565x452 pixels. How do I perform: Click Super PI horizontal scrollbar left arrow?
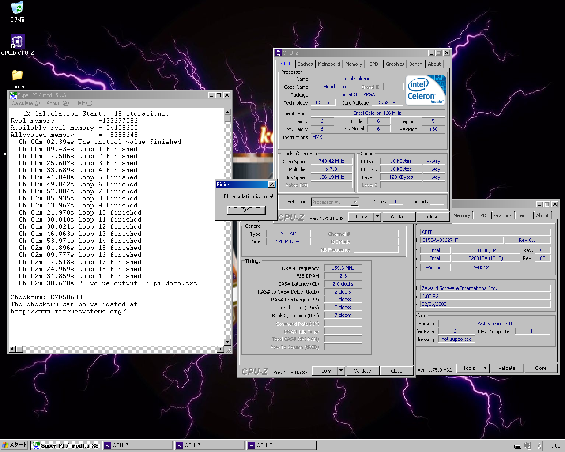pos(13,349)
